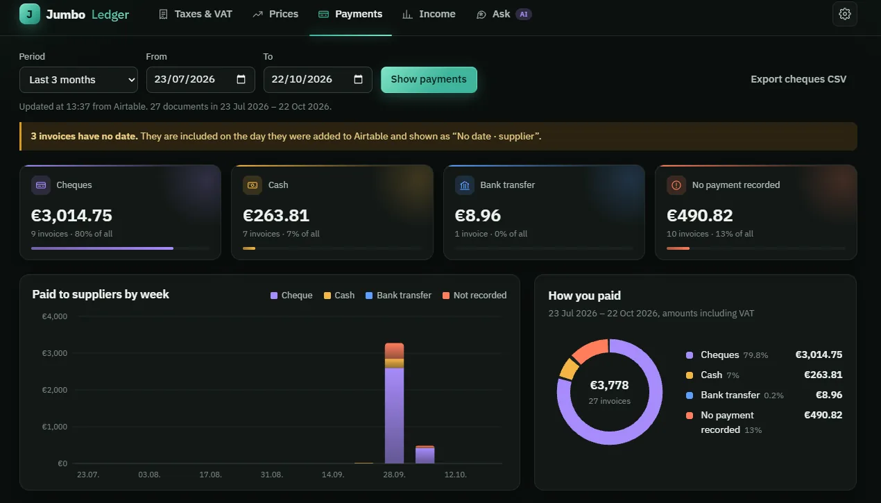
Task: Click the Cash card progress bar
Action: point(332,248)
